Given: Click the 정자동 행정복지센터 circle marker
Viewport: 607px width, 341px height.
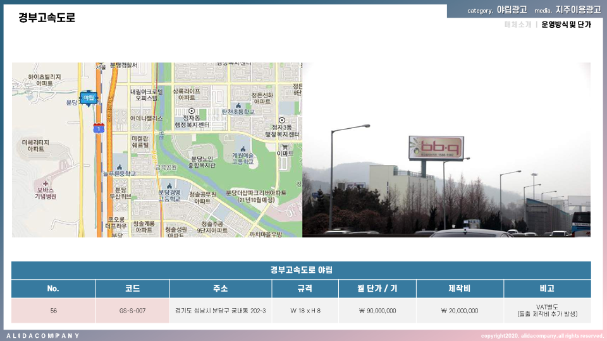Looking at the screenshot, I should (192, 111).
